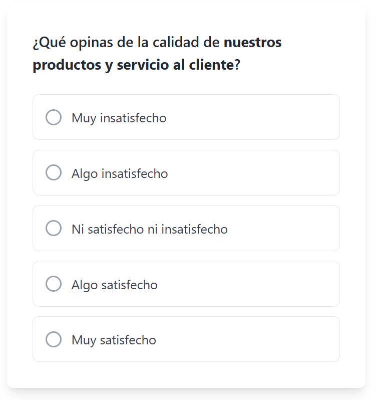This screenshot has width=380, height=400.
Task: Check the "Muy satisfecho" radio button
Action: 54,339
